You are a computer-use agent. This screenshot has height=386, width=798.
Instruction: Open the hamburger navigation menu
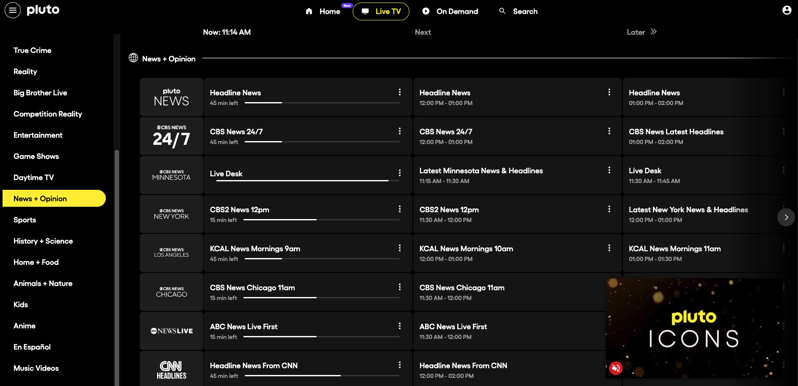[12, 10]
